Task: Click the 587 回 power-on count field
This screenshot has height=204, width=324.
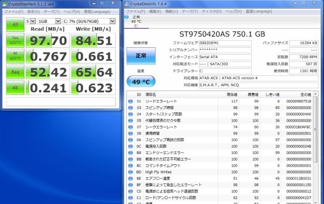Action: tap(304, 64)
